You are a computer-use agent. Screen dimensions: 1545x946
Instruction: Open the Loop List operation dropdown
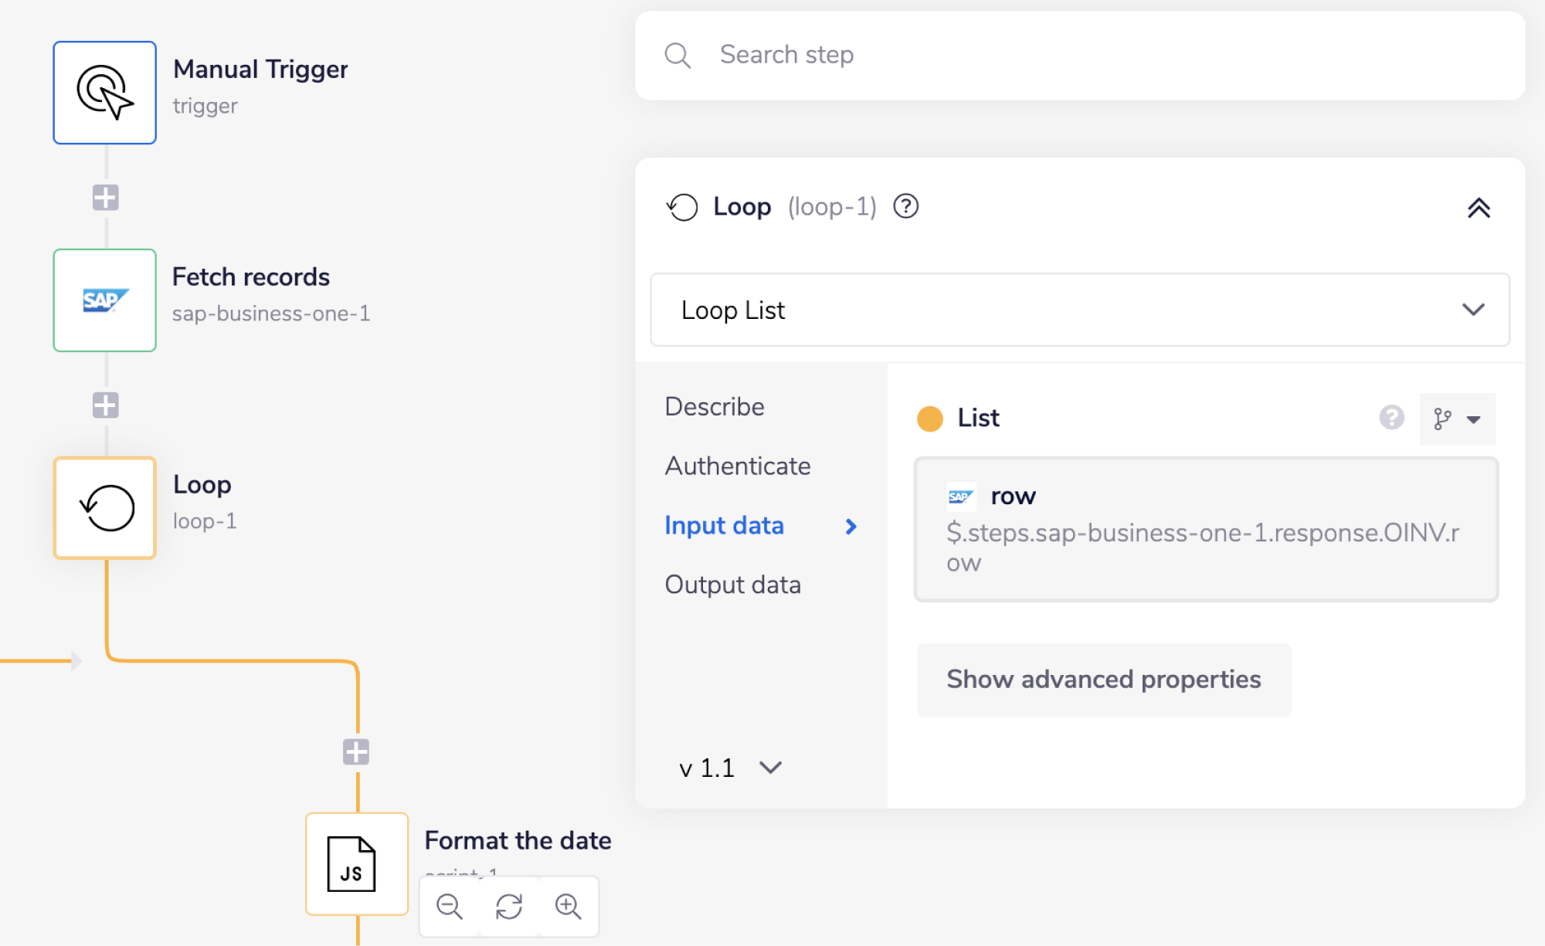[1079, 310]
